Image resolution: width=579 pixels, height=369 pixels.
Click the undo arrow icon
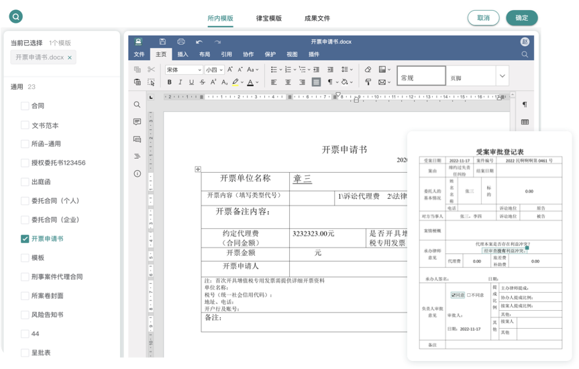[x=199, y=42]
